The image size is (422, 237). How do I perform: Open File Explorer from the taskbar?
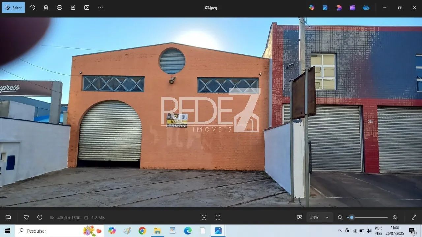(x=157, y=231)
